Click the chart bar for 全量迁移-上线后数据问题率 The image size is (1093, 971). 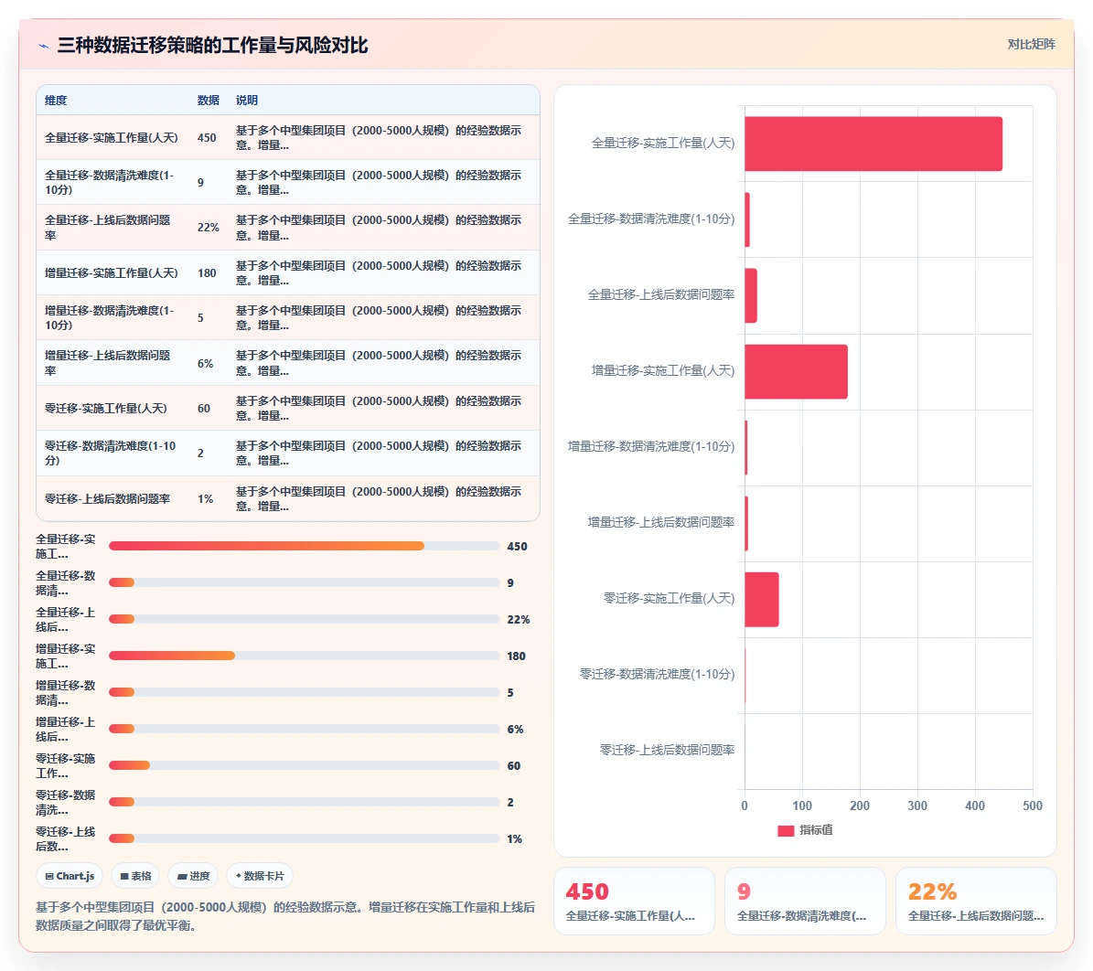pyautogui.click(x=751, y=295)
